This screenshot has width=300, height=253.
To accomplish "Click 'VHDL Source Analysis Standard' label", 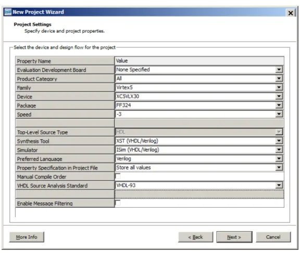I will tap(52, 186).
